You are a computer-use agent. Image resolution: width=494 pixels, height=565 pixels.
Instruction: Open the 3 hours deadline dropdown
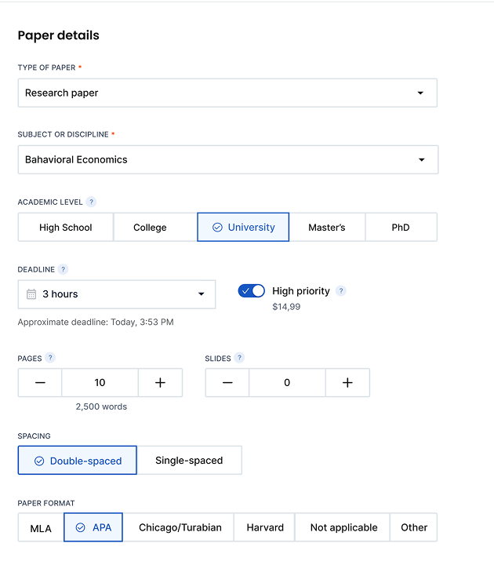tap(117, 294)
